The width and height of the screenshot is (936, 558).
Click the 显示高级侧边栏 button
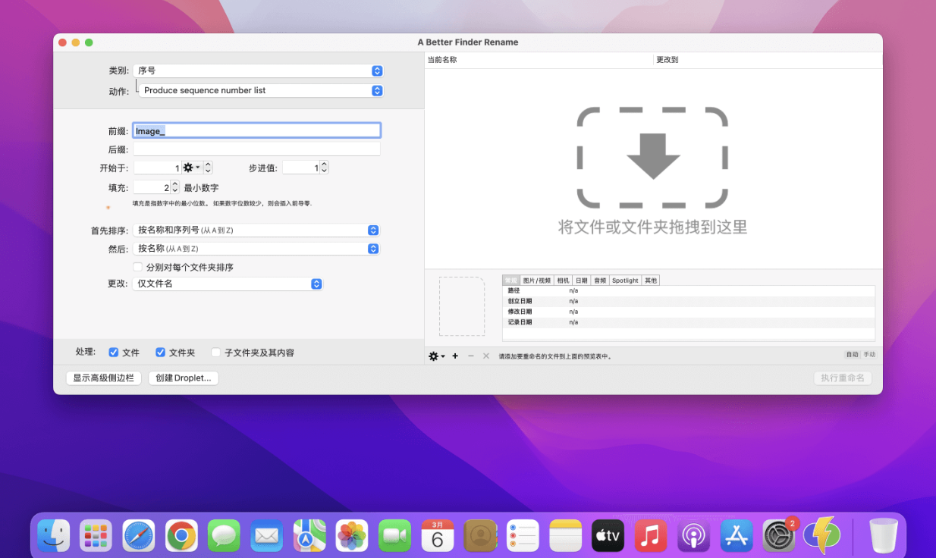[x=103, y=378]
